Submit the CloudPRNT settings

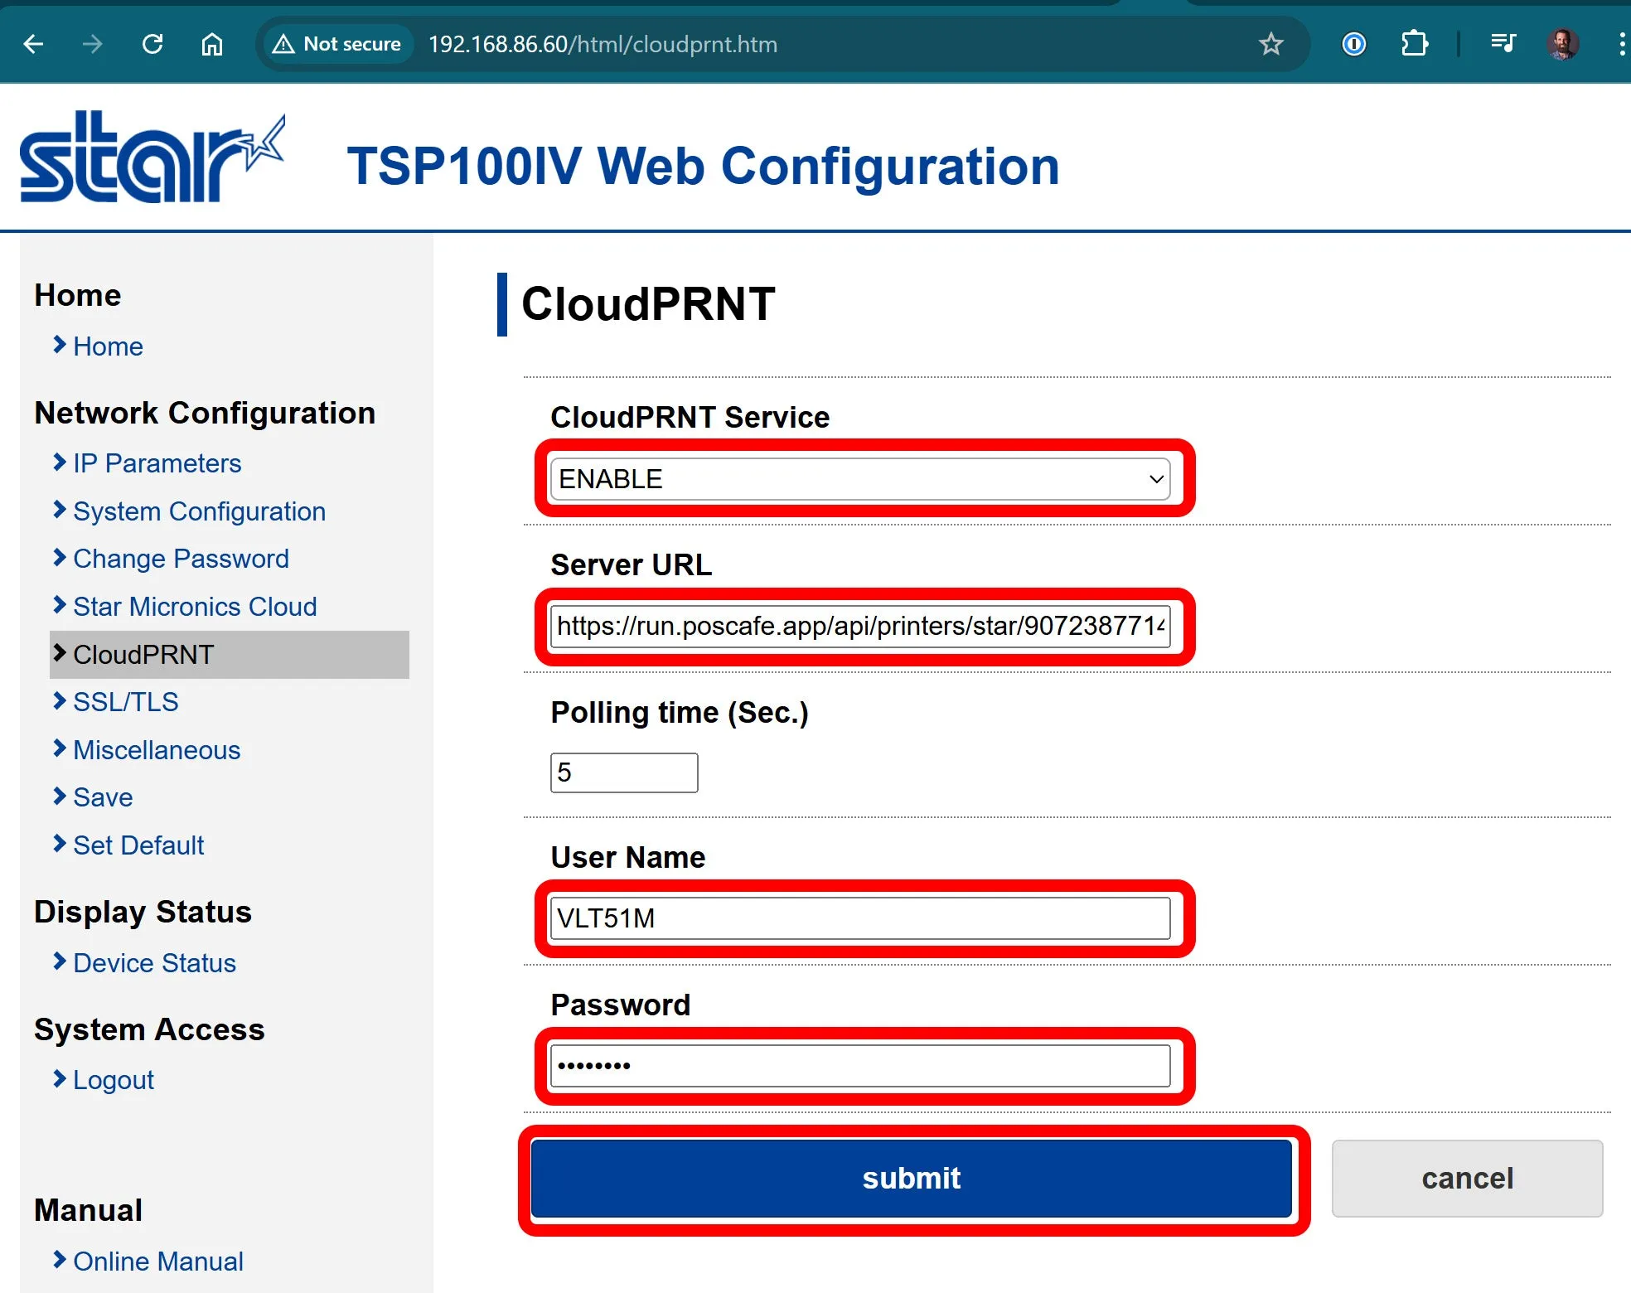point(912,1179)
